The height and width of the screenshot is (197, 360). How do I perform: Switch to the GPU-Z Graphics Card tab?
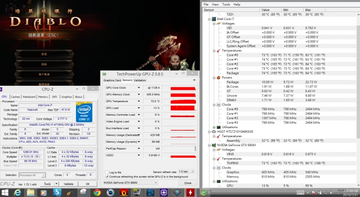112,80
